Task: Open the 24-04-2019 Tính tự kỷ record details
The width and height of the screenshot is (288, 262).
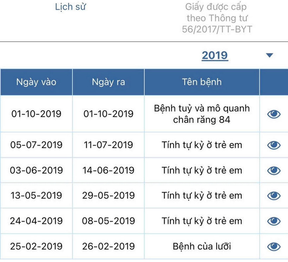Action: point(274,221)
